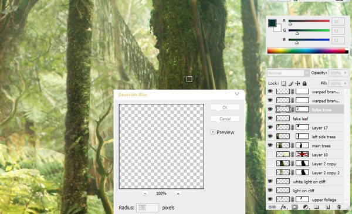Click the Gaussian Blur preview area

click(161, 147)
